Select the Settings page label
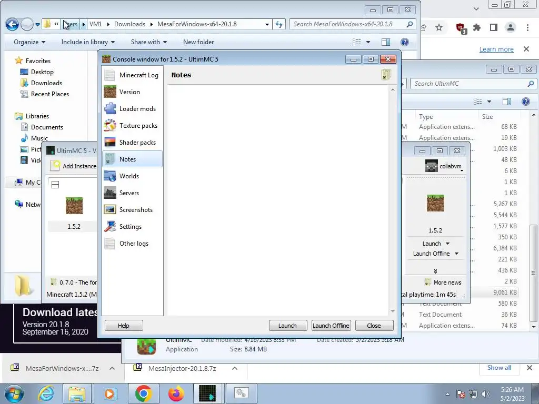This screenshot has height=404, width=539. [131, 226]
